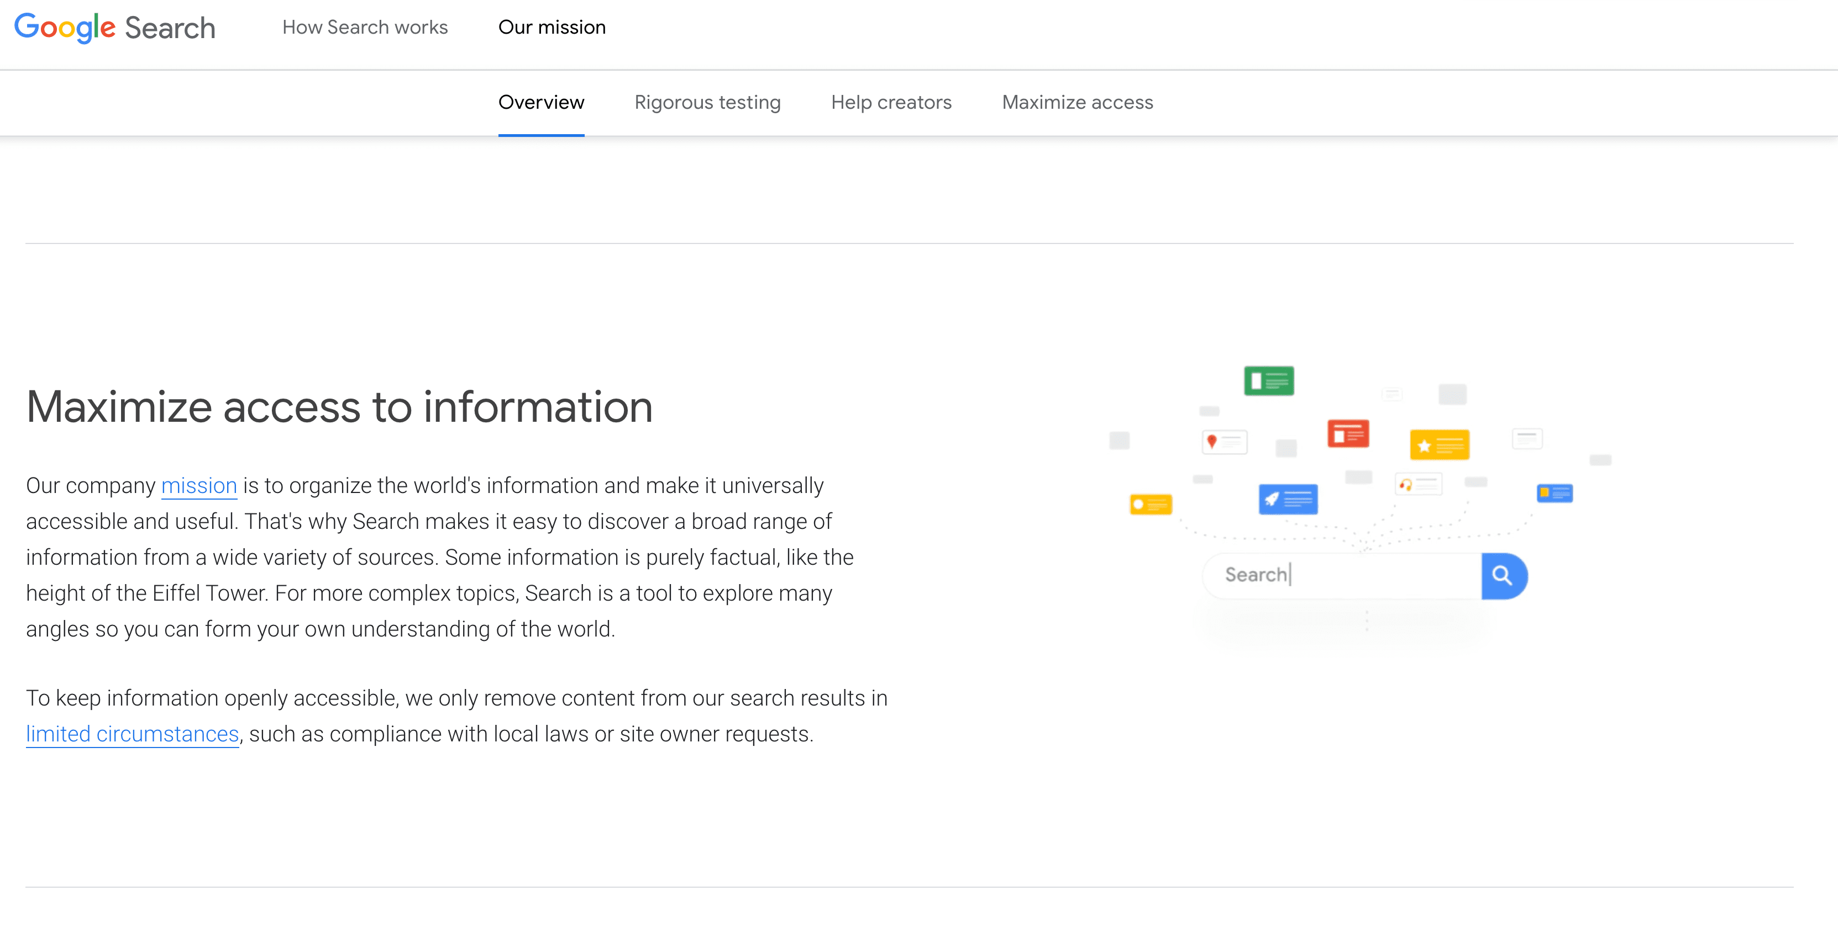Follow the mission hyperlink
Viewport: 1838px width, 933px height.
tap(198, 485)
